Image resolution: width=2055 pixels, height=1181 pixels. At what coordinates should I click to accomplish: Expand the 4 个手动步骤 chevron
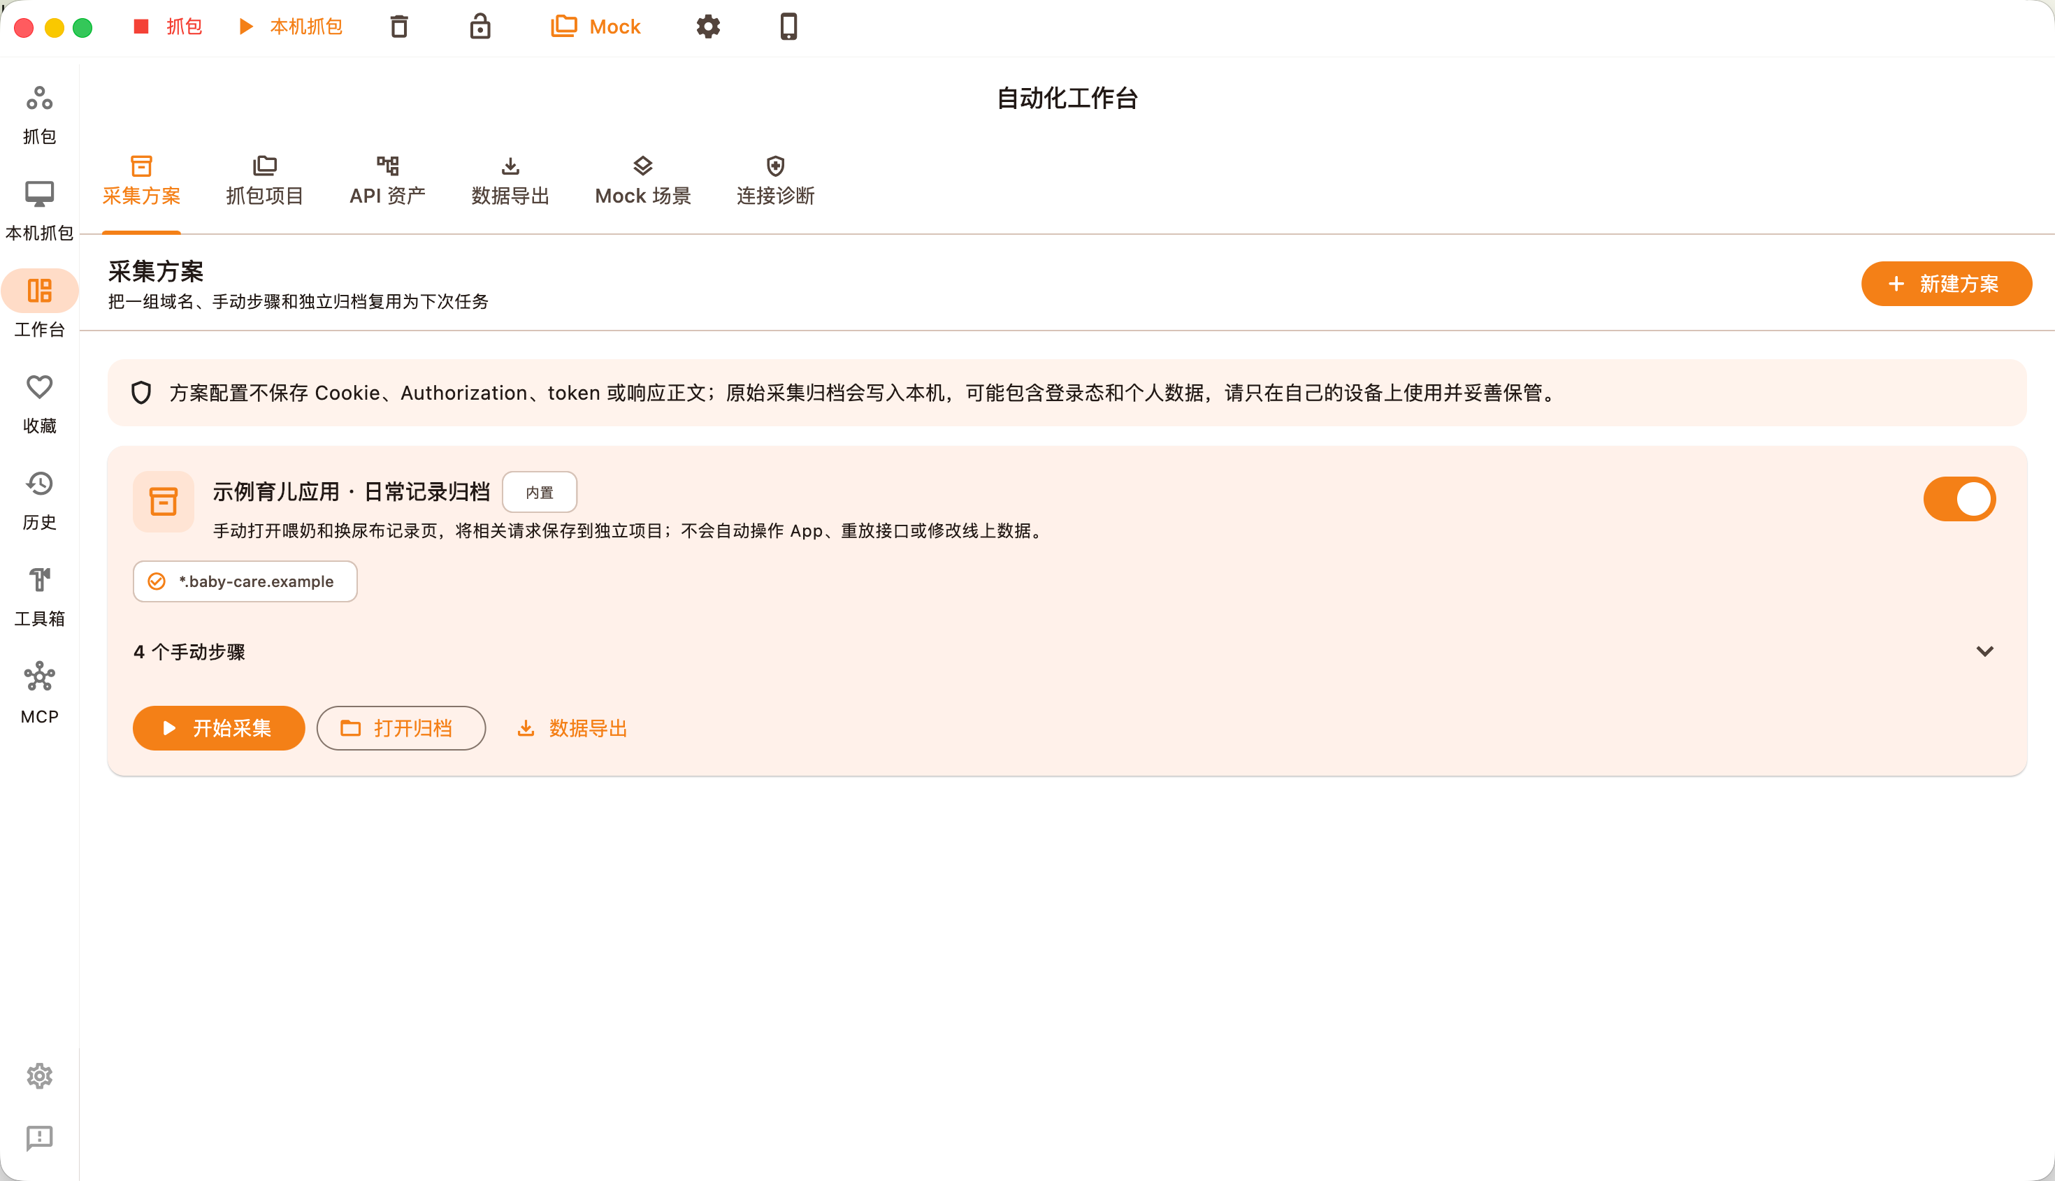(x=1984, y=651)
